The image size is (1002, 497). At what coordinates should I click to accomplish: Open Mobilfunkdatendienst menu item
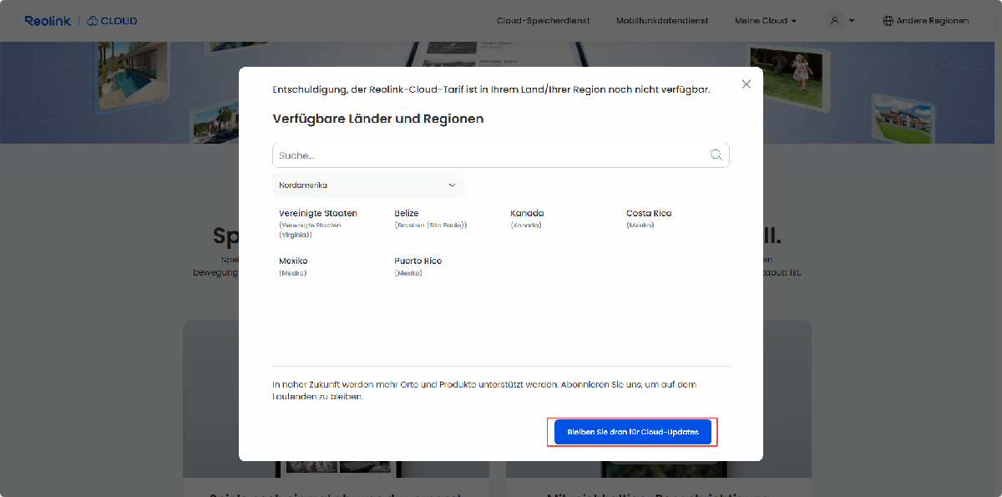(662, 21)
